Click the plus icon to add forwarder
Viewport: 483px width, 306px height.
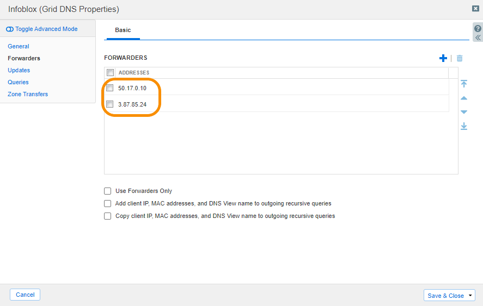pos(443,58)
